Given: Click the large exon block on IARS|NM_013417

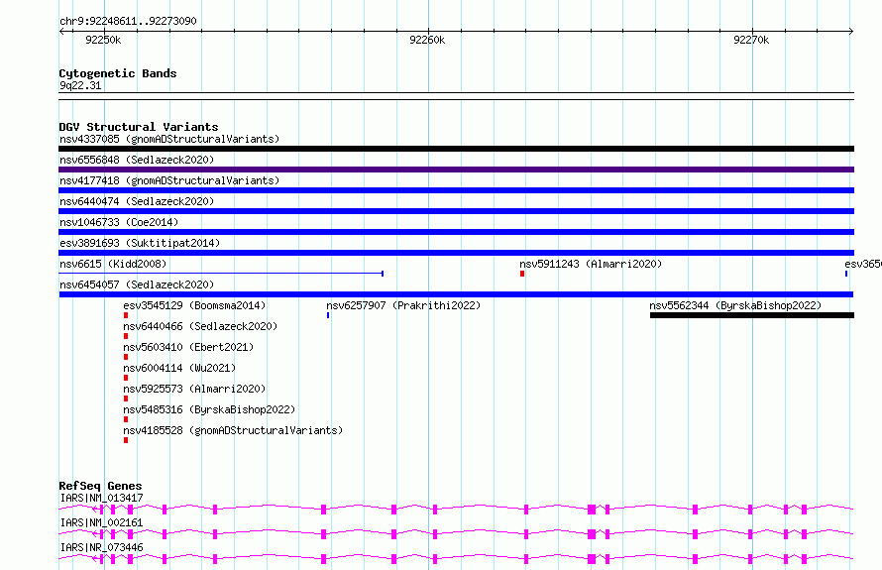Looking at the screenshot, I should tap(592, 510).
